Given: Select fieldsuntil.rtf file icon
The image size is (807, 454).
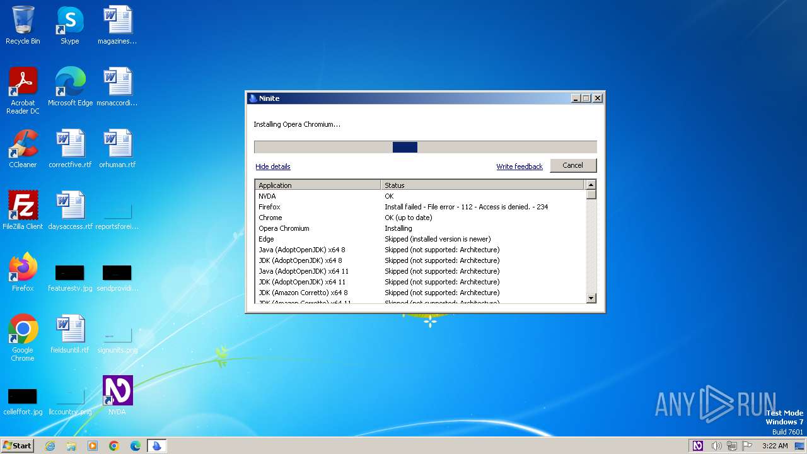Looking at the screenshot, I should point(70,334).
